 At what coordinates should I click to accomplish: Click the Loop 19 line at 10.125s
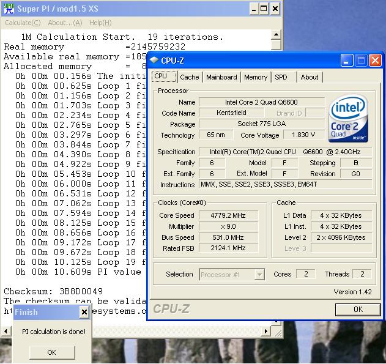click(x=81, y=262)
